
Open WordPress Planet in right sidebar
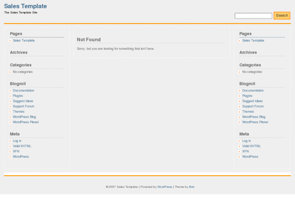click(x=255, y=122)
